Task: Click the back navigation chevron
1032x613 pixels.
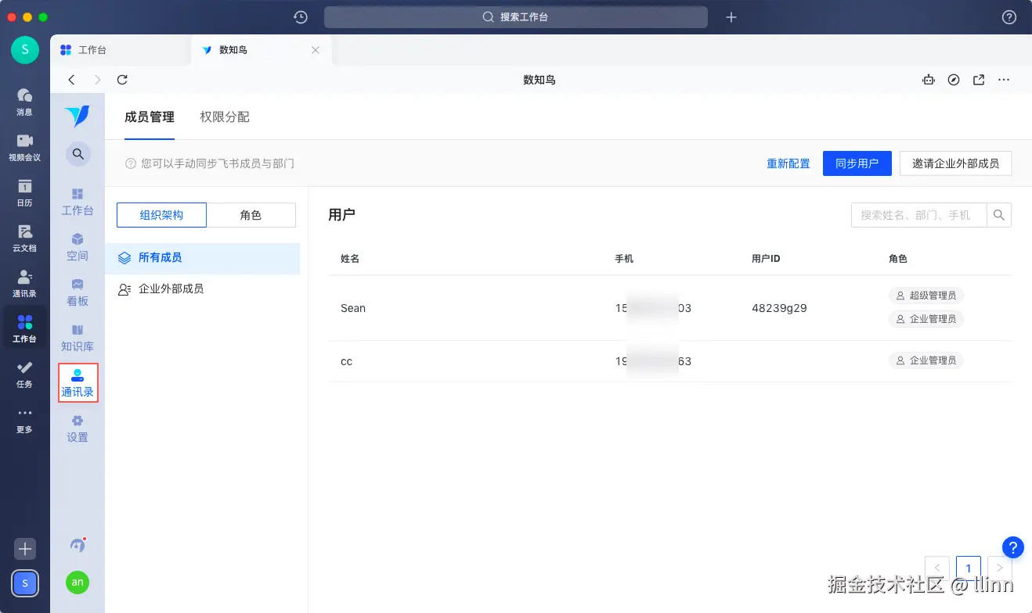Action: click(71, 79)
